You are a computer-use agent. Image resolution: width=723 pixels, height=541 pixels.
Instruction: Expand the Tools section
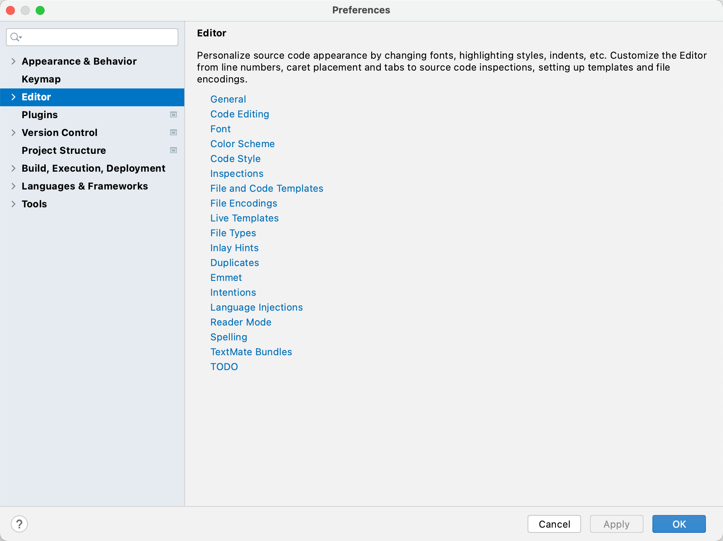(x=13, y=204)
